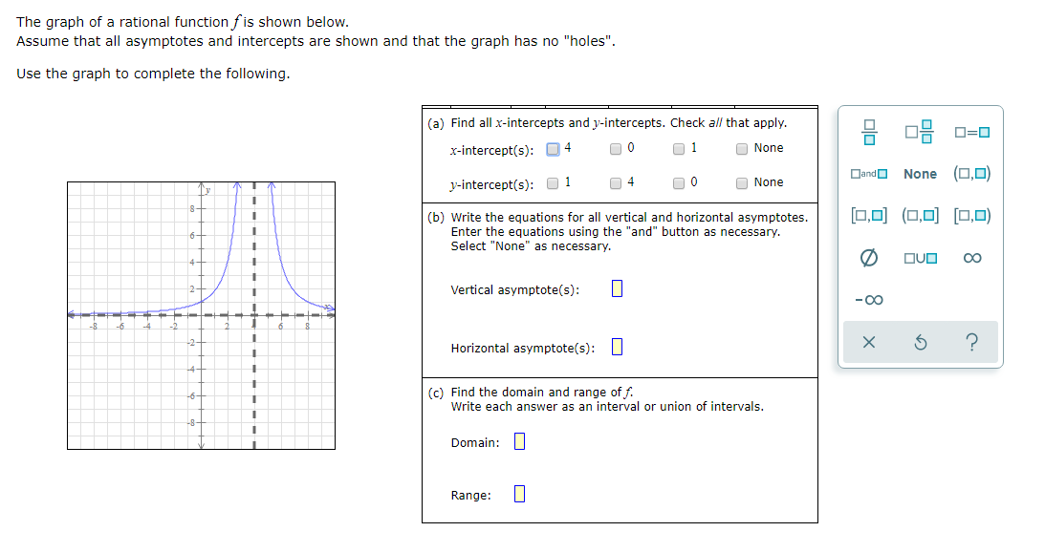Choose the closed interval [□,□] icon
Screen dimensions: 1045x553
(x=868, y=215)
